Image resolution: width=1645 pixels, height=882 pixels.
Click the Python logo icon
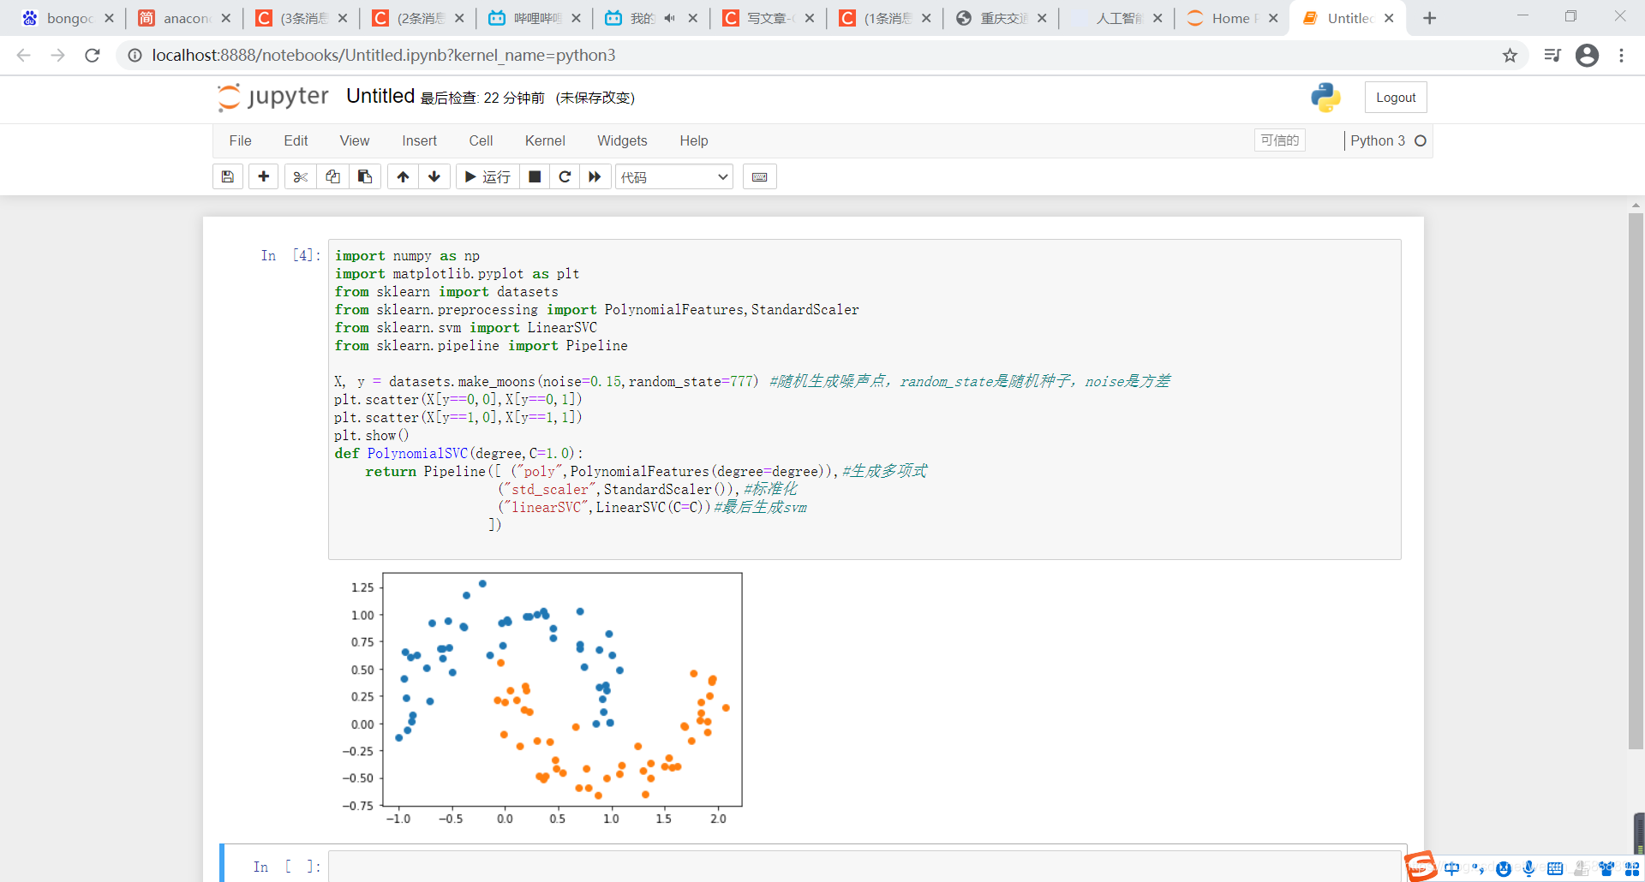[x=1325, y=98]
